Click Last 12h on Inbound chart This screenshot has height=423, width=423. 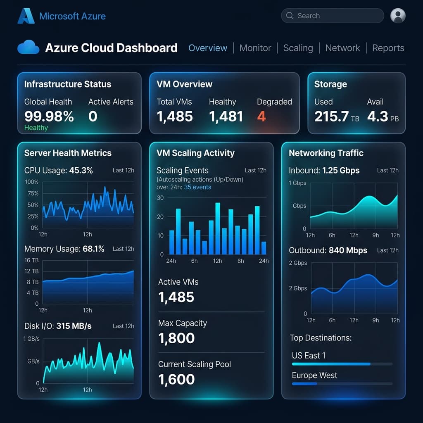(387, 171)
